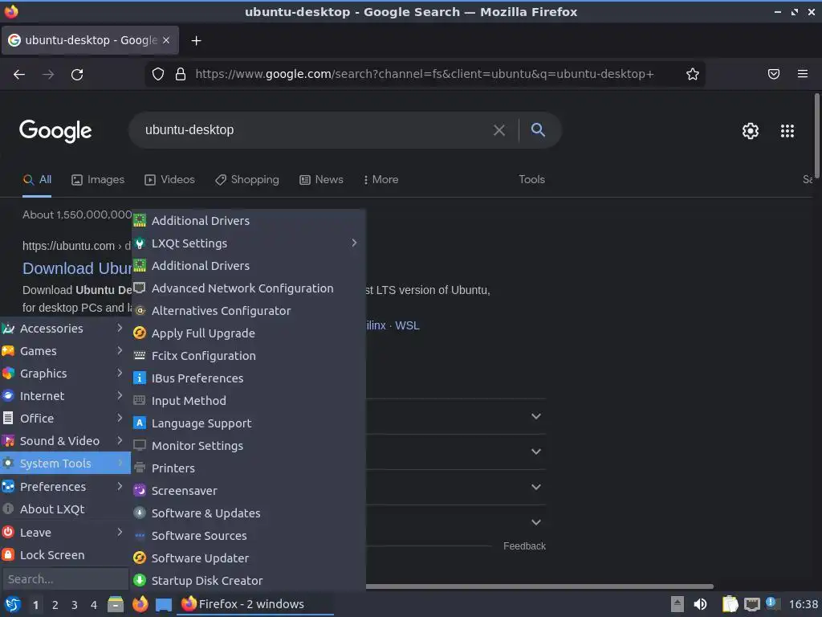Open a new Firefox tab
Viewport: 822px width, 617px height.
[196, 40]
